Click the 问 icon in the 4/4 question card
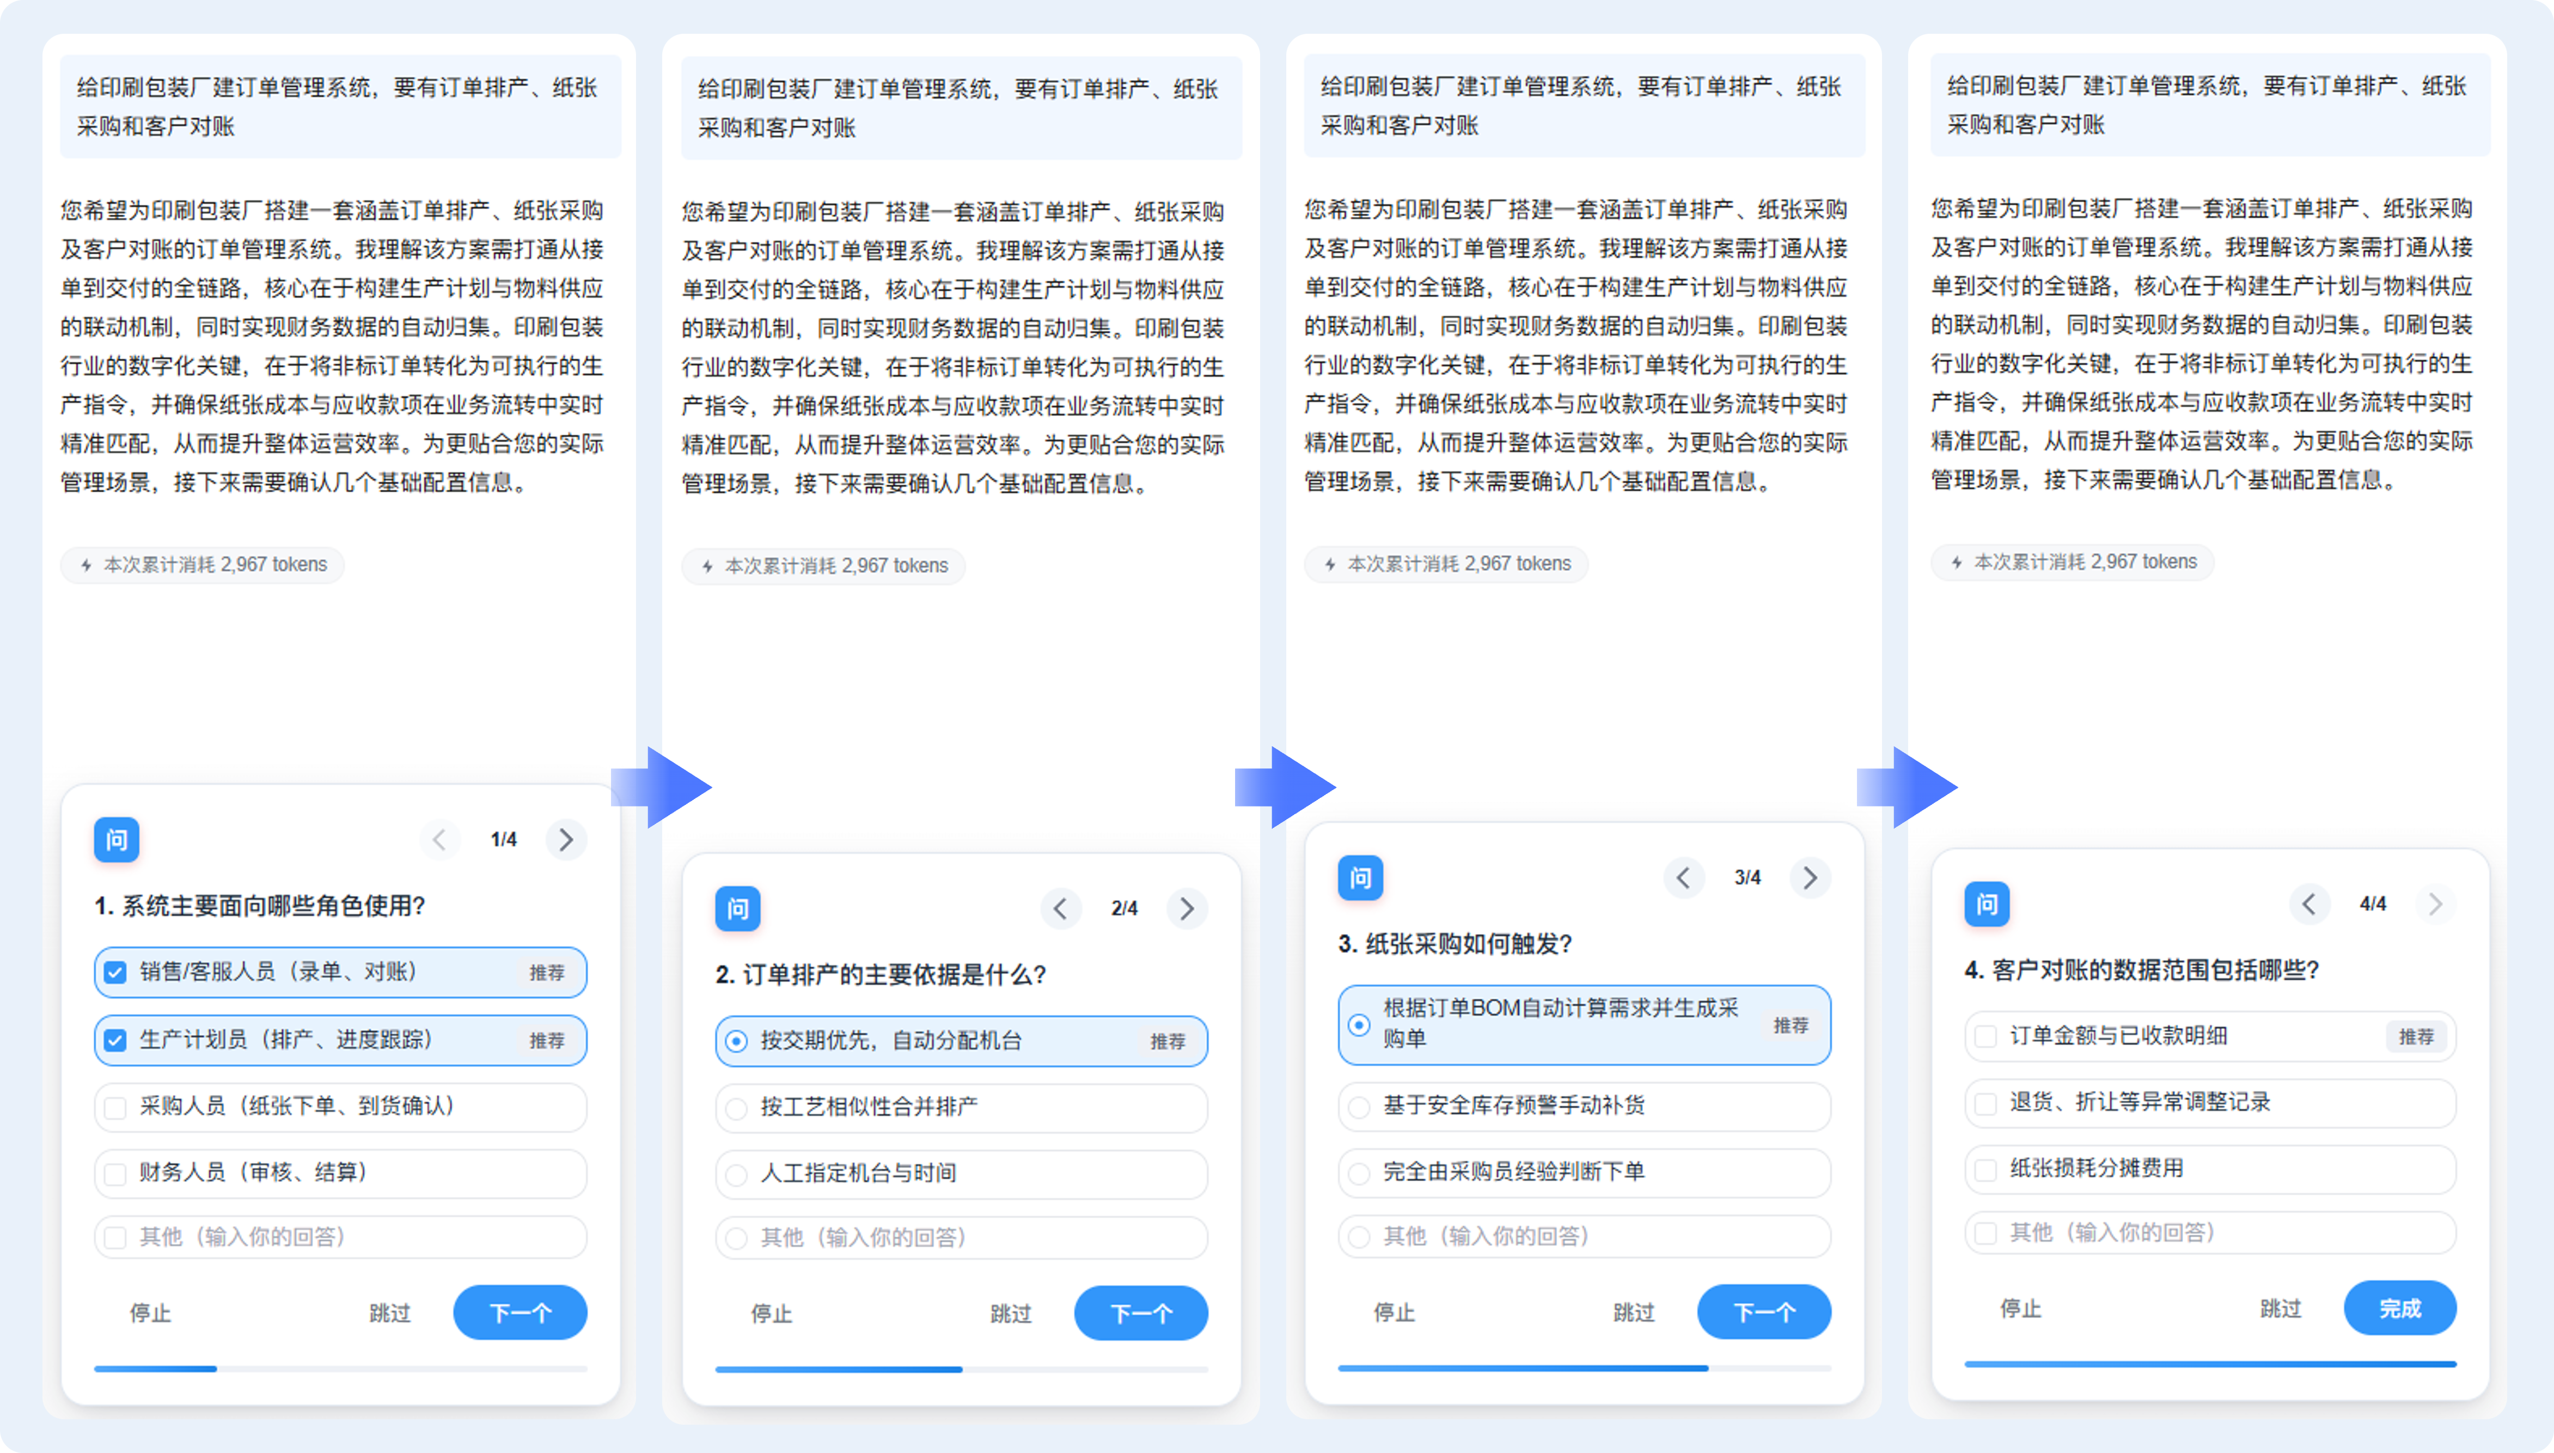 pyautogui.click(x=1987, y=904)
